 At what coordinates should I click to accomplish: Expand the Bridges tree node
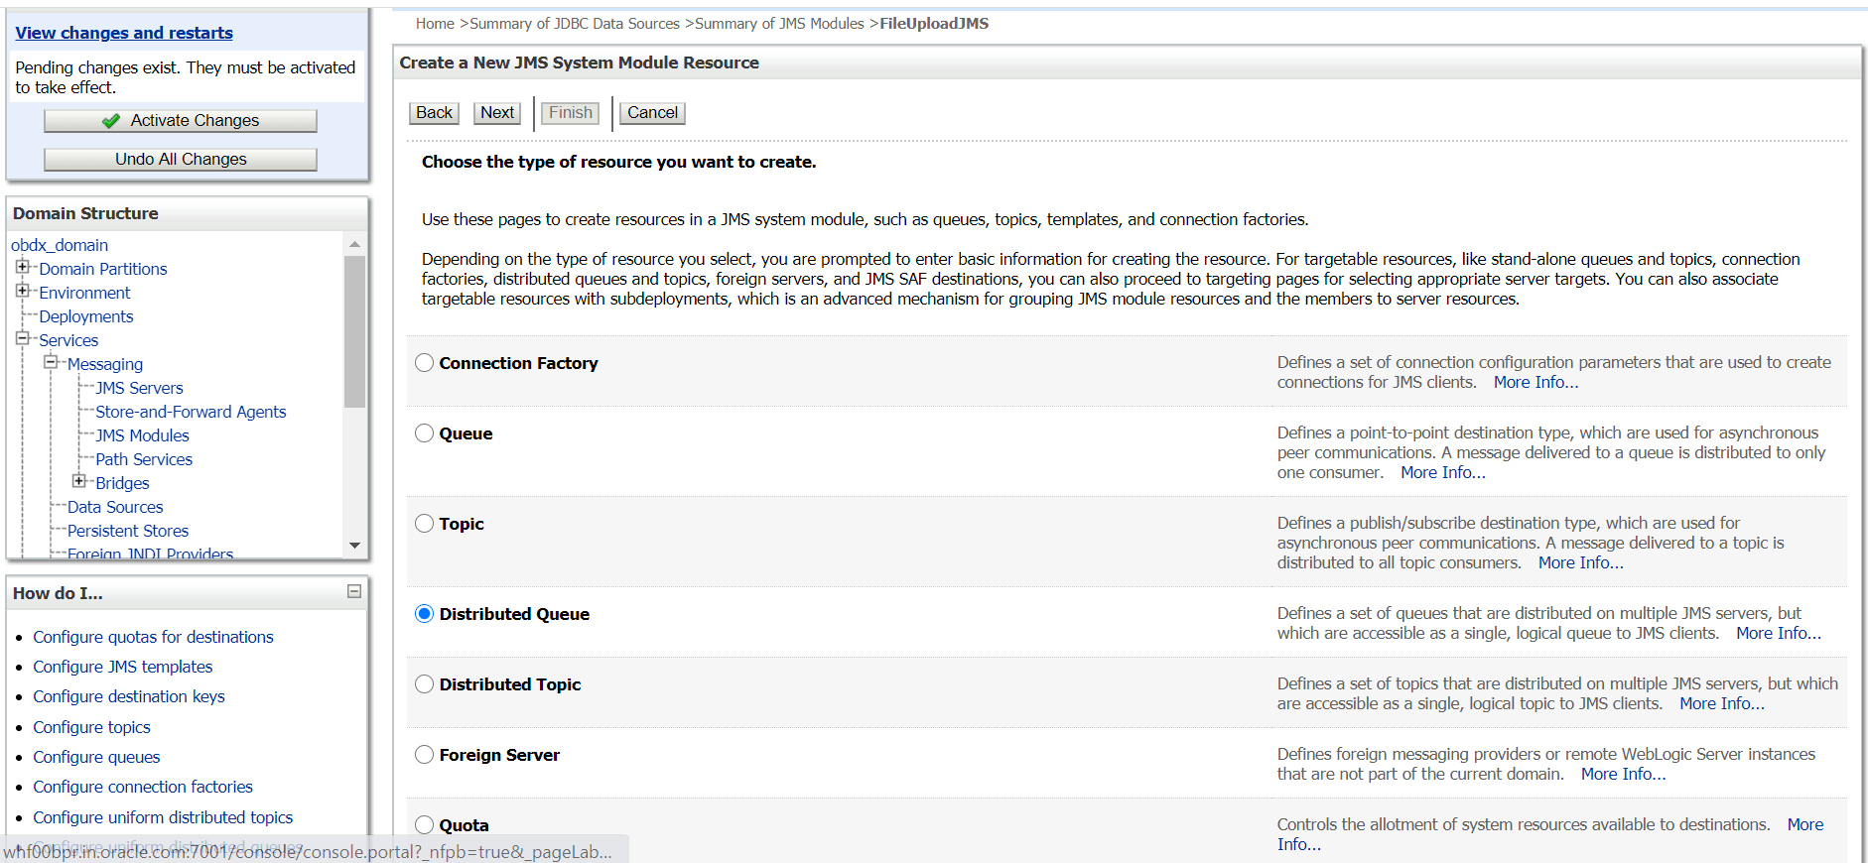[79, 481]
